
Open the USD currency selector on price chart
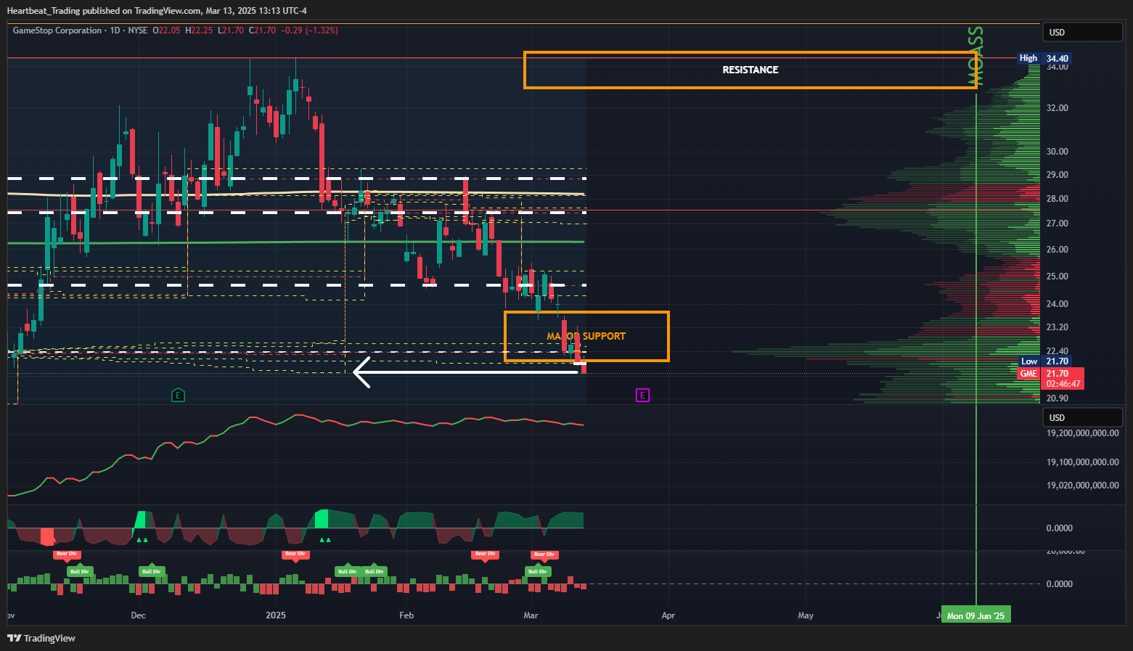click(1083, 32)
